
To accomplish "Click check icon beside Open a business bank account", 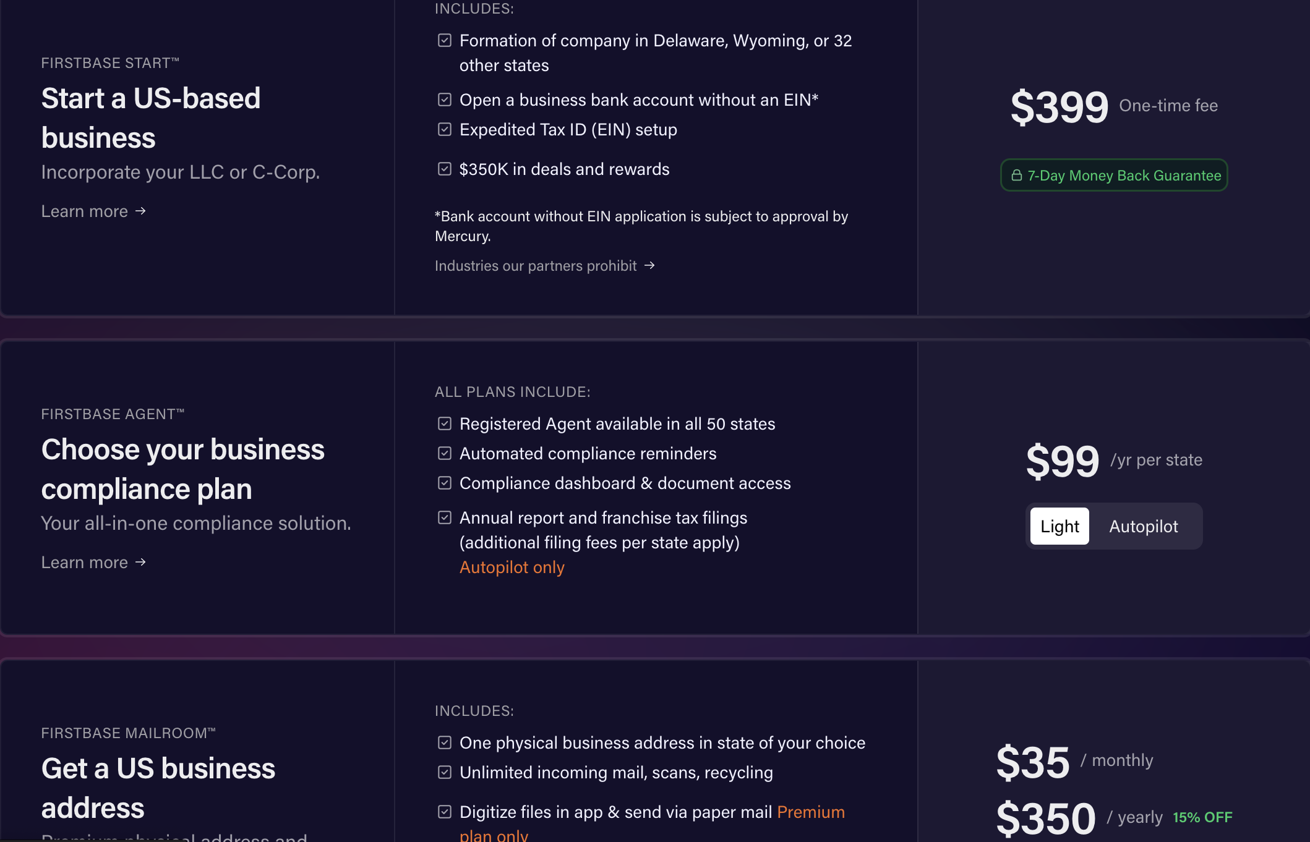I will [x=444, y=100].
